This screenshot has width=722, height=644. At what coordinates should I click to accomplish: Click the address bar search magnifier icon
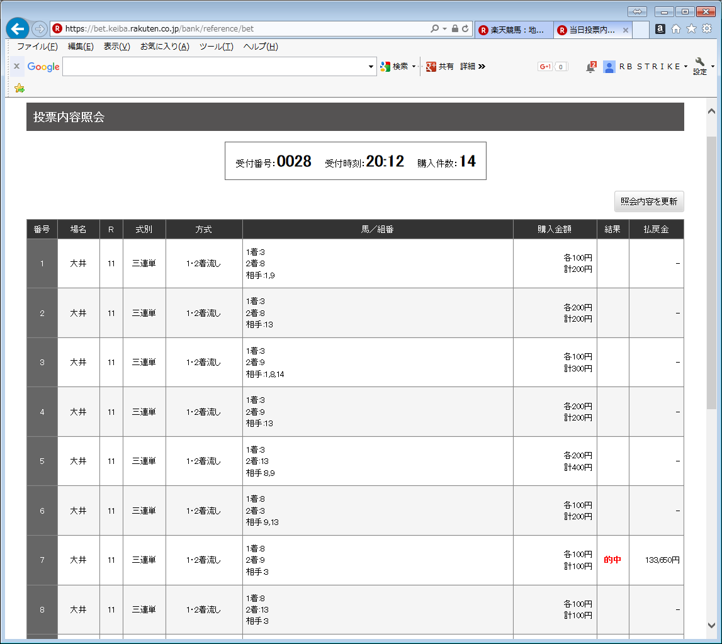click(435, 28)
